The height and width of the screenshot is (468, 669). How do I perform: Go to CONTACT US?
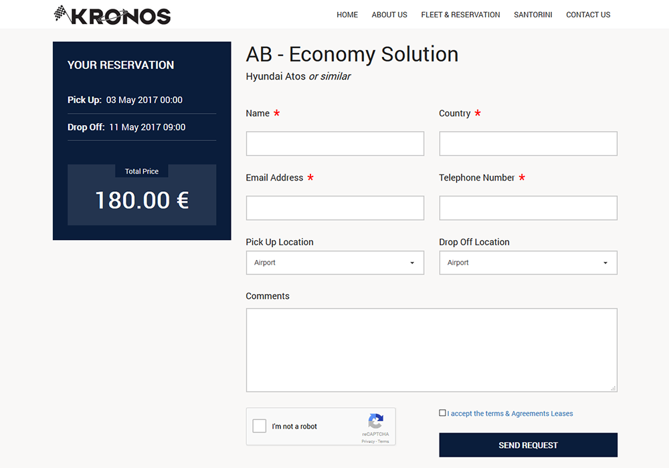tap(588, 15)
